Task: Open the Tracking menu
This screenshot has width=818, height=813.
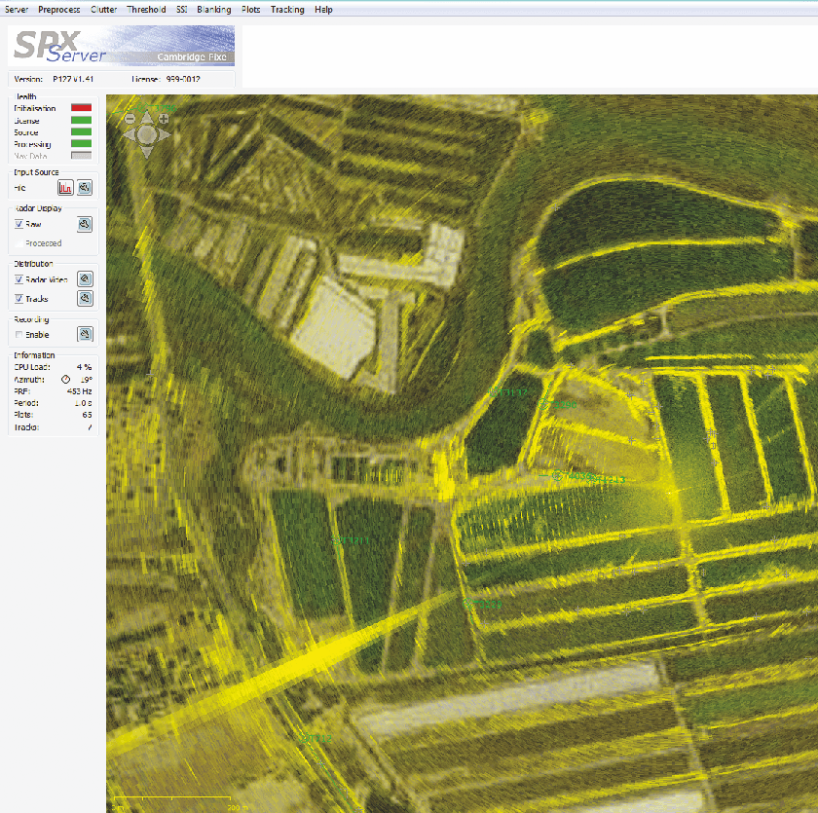Action: pyautogui.click(x=287, y=10)
